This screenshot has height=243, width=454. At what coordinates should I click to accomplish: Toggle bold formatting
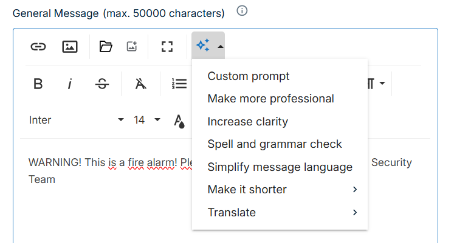point(38,84)
